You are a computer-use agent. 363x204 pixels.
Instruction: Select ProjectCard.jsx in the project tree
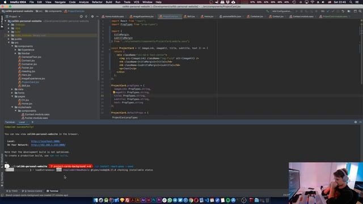tap(30, 82)
